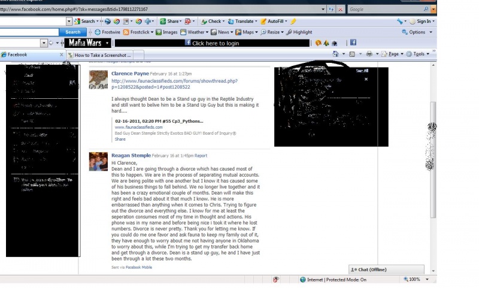Click the forum post title '#55 Cp3_Pythons...'
The image size is (479, 288).
pos(159,121)
